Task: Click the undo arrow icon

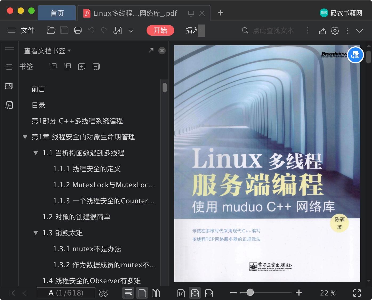Action: [x=91, y=30]
